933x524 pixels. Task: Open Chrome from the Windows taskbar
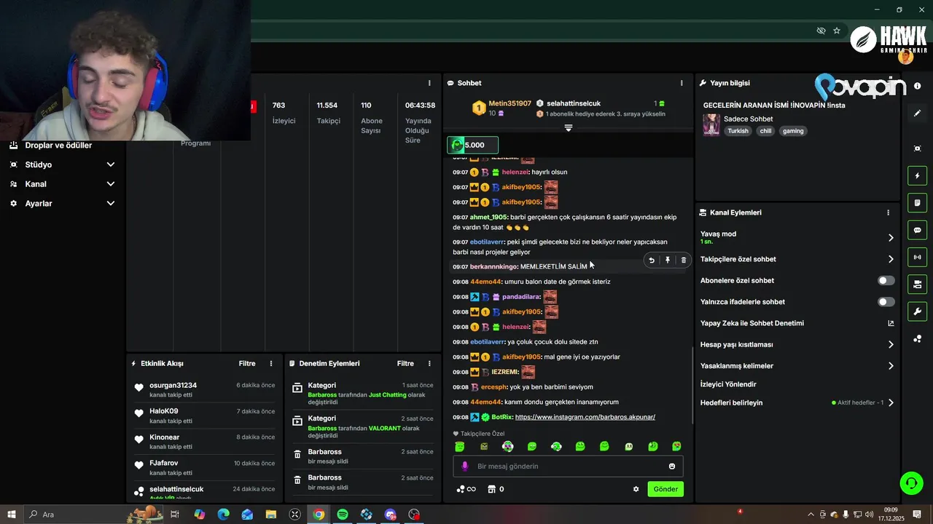tap(319, 515)
